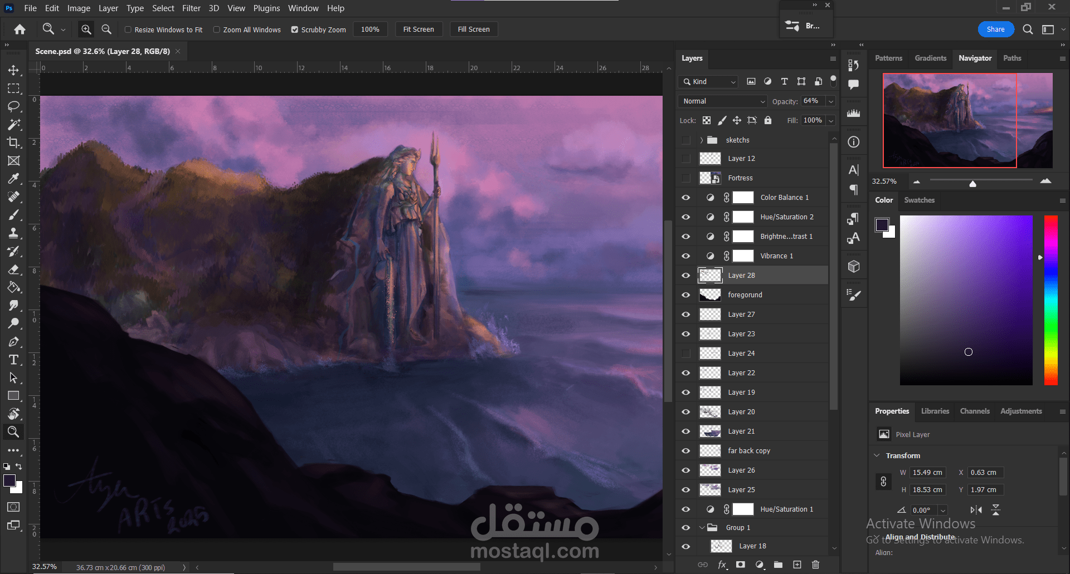Viewport: 1070px width, 574px height.
Task: Show the hidden Fortress layer
Action: tap(686, 178)
